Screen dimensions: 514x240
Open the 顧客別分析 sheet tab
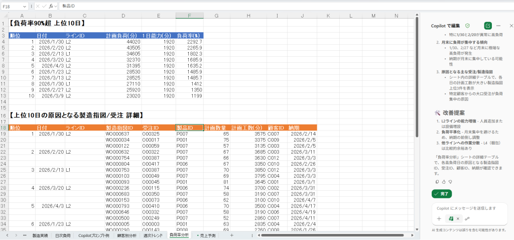[126, 235]
